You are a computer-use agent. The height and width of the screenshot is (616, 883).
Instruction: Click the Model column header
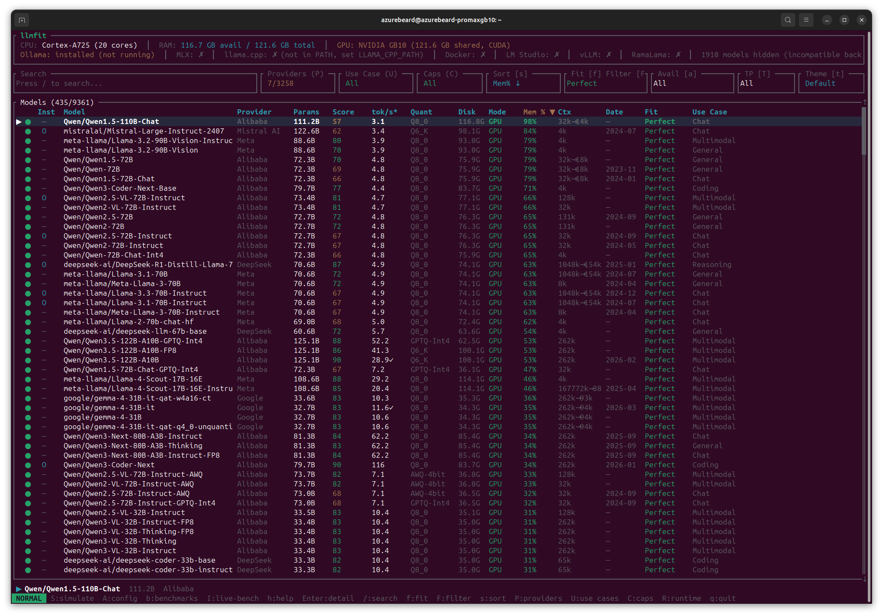click(75, 112)
